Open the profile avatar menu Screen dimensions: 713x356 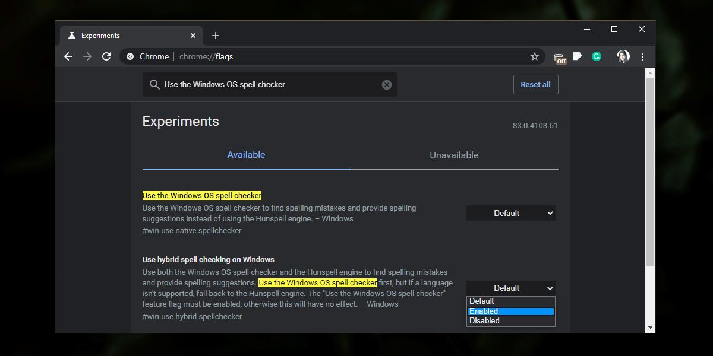[623, 56]
